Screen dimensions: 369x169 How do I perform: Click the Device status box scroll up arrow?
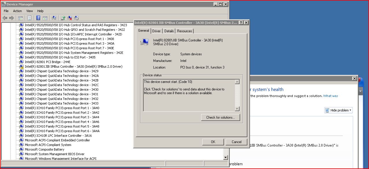coord(237,82)
